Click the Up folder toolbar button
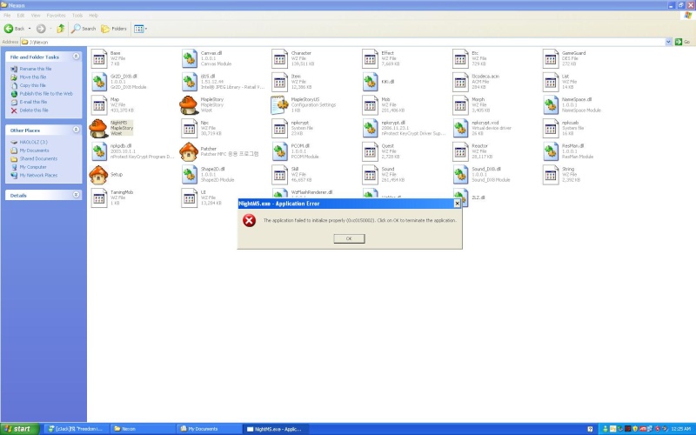The height and width of the screenshot is (435, 696). 60,29
